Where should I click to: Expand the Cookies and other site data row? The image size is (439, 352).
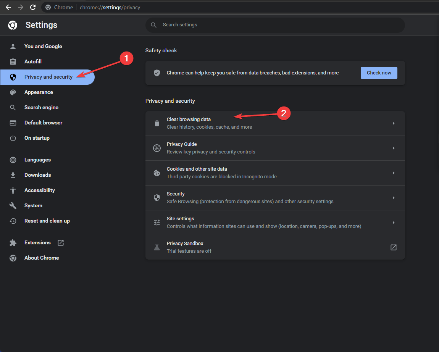point(393,173)
